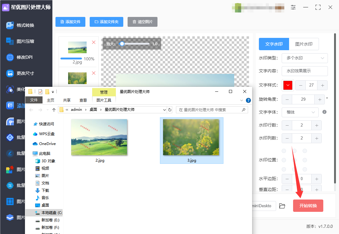This screenshot has width=339, height=234.
Task: Increase font size with plus button
Action: click(x=322, y=85)
